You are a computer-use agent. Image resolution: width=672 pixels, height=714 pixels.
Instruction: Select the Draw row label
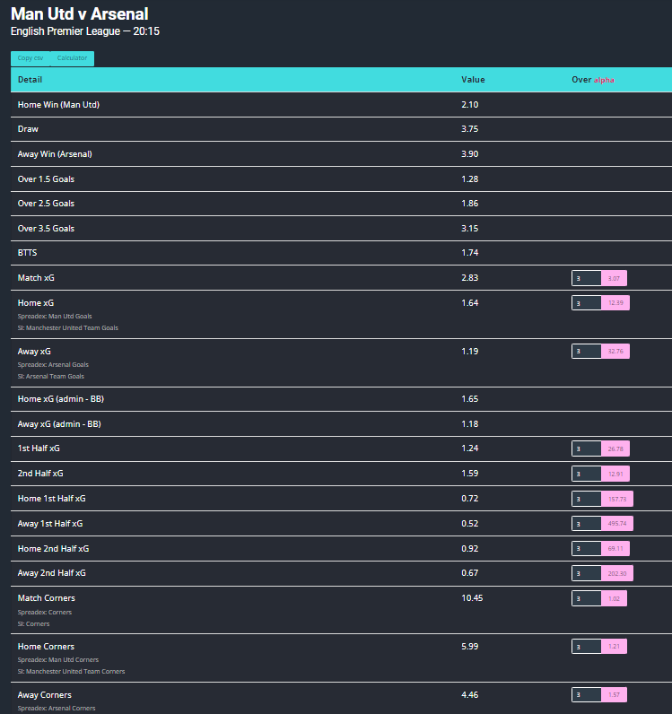(28, 129)
